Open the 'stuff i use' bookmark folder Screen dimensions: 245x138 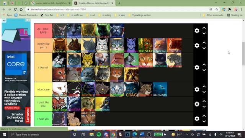75,15
